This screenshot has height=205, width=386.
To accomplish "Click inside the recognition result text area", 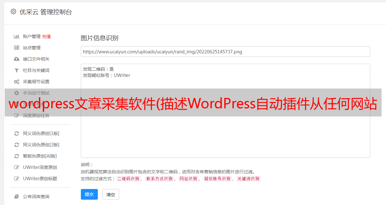I will 225,111.
